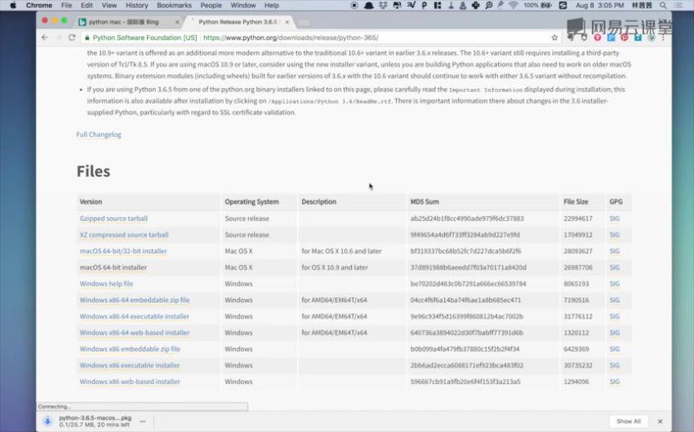This screenshot has height=432, width=694.
Task: Open SIG link for macOS 64-bit installer row
Action: pos(614,267)
